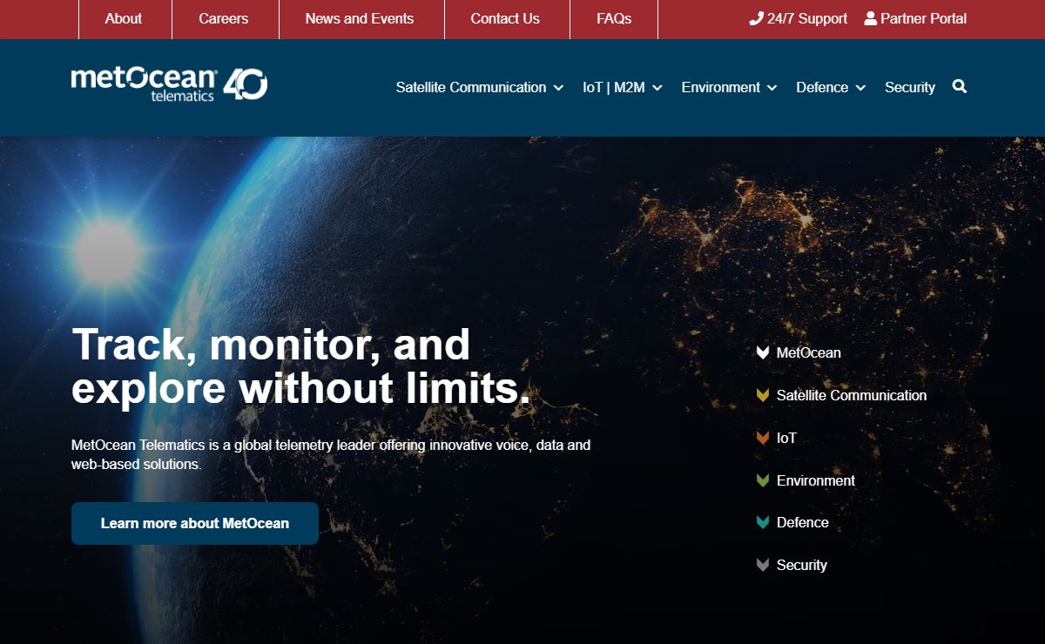Expand the Satellite Communication dropdown arrow
Viewport: 1045px width, 644px height.
(559, 88)
